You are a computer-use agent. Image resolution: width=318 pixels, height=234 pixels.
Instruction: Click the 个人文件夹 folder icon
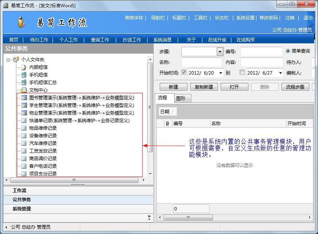16,59
